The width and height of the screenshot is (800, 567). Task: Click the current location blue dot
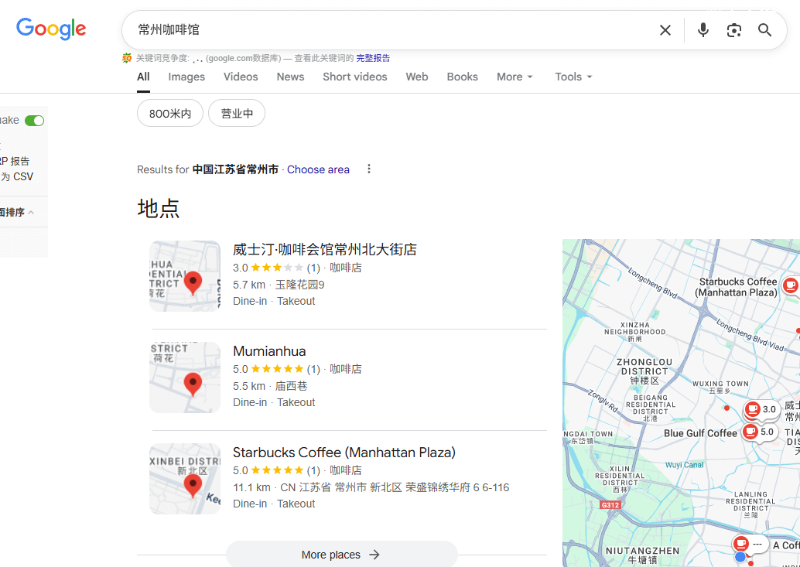740,557
